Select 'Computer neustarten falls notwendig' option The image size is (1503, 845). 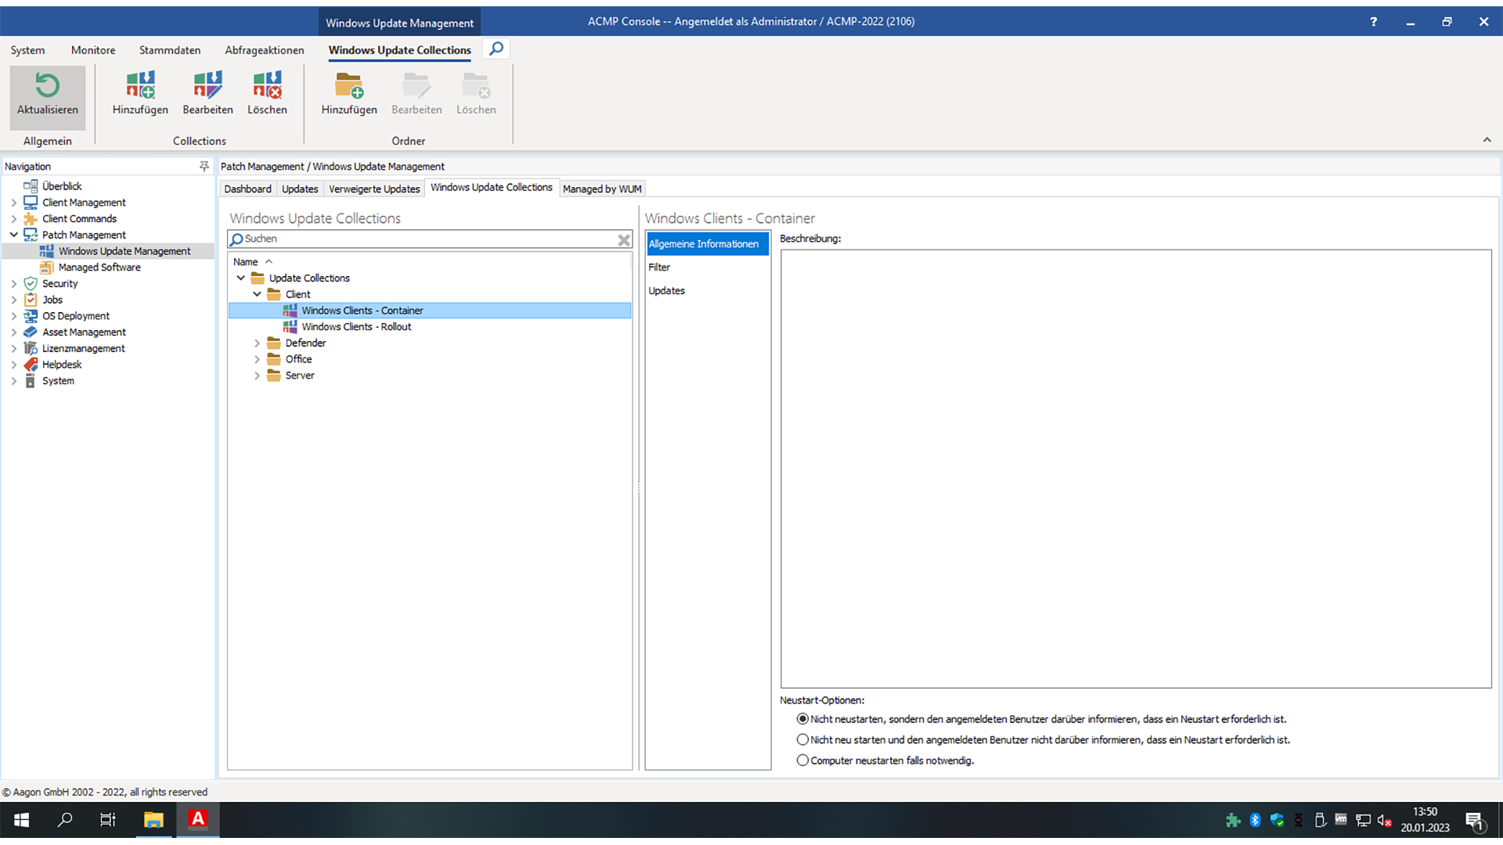(x=802, y=760)
